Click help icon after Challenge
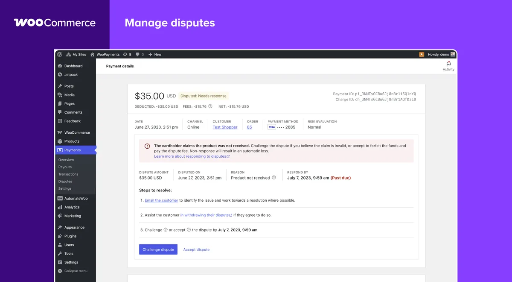The image size is (512, 282). 166,229
